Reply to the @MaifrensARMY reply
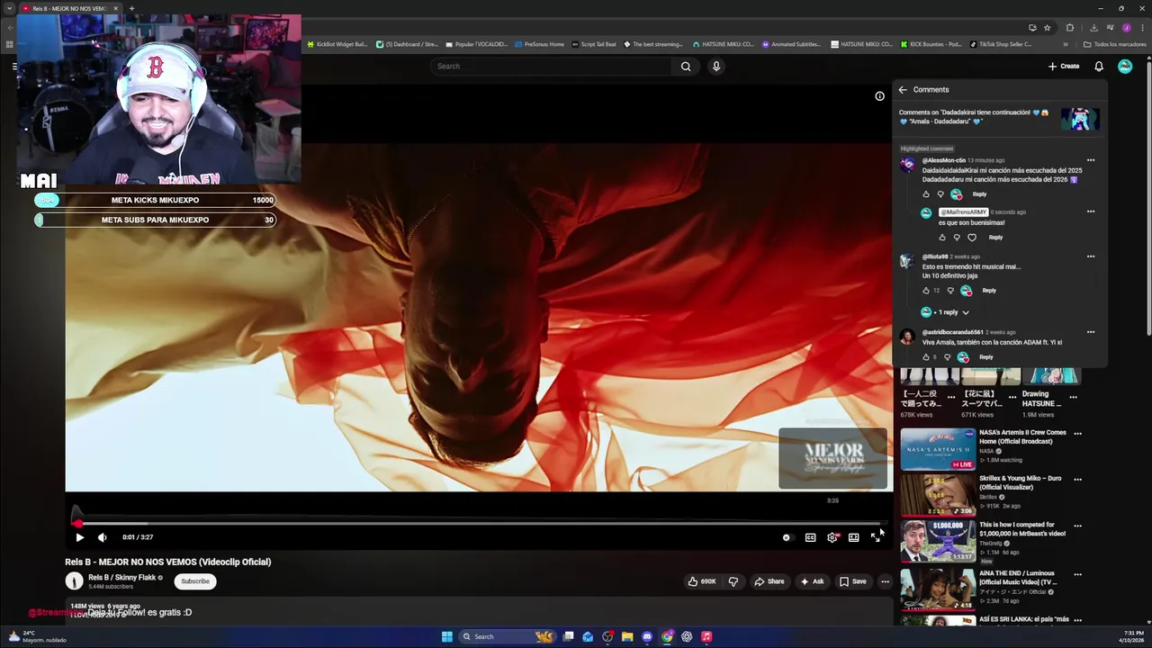The height and width of the screenshot is (648, 1152). click(x=995, y=238)
